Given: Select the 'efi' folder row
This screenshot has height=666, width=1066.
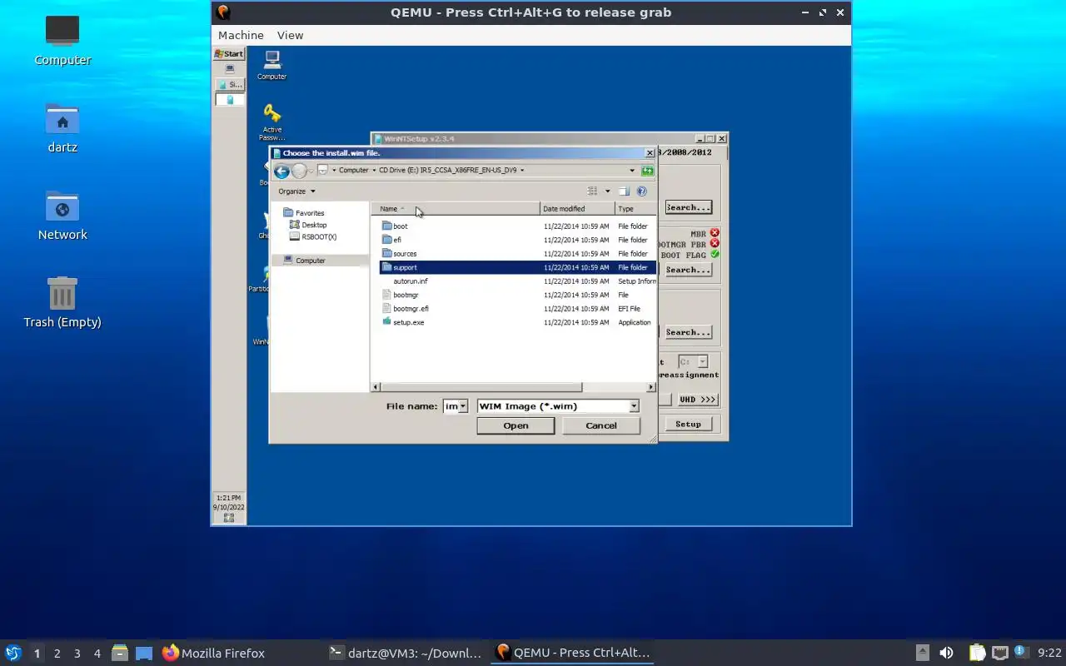Looking at the screenshot, I should pyautogui.click(x=518, y=240).
